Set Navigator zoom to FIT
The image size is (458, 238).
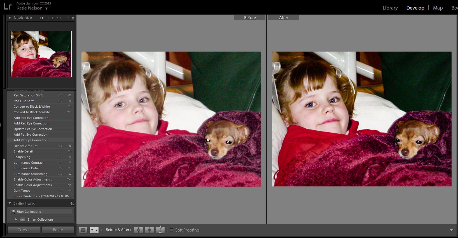[42, 18]
